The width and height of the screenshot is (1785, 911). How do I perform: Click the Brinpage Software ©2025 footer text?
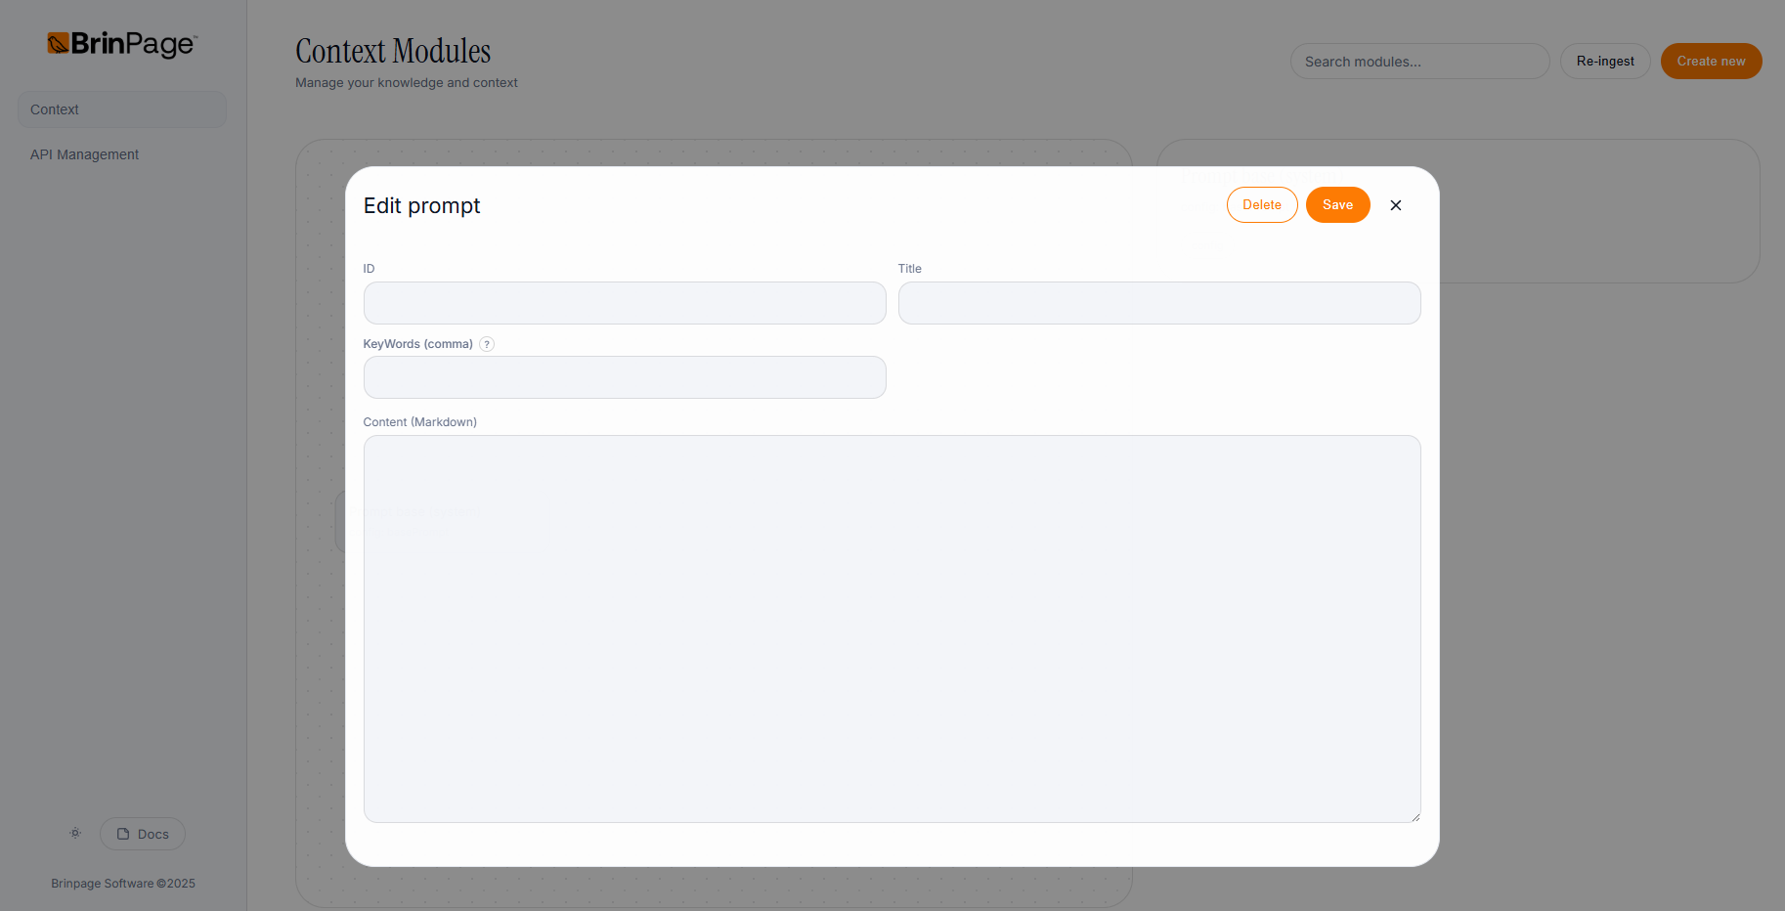click(123, 884)
